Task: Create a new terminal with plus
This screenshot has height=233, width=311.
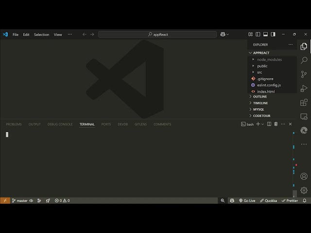Action: click(x=258, y=124)
